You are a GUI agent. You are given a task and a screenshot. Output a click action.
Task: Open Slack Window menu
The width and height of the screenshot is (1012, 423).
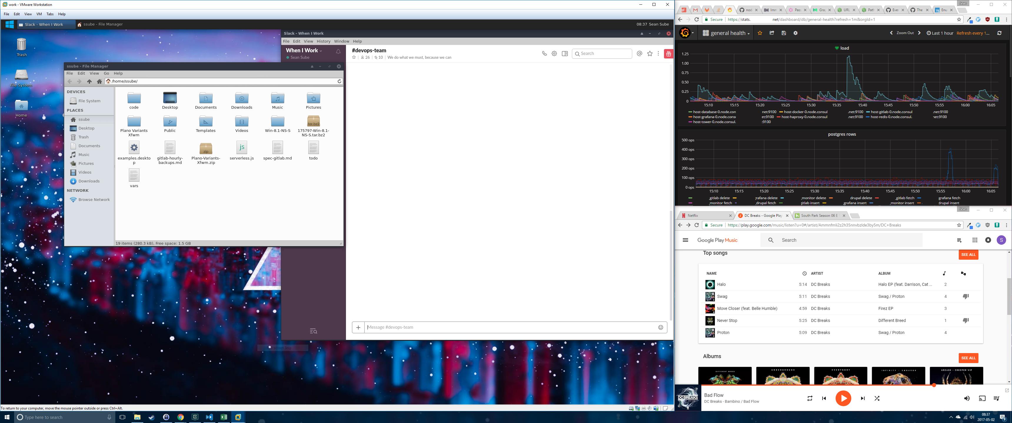tap(341, 41)
